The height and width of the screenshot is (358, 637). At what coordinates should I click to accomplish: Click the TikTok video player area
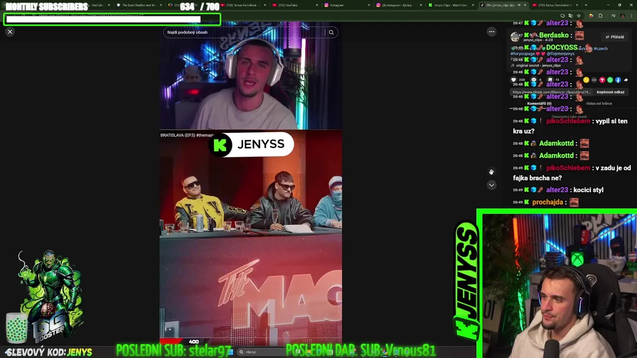250,184
